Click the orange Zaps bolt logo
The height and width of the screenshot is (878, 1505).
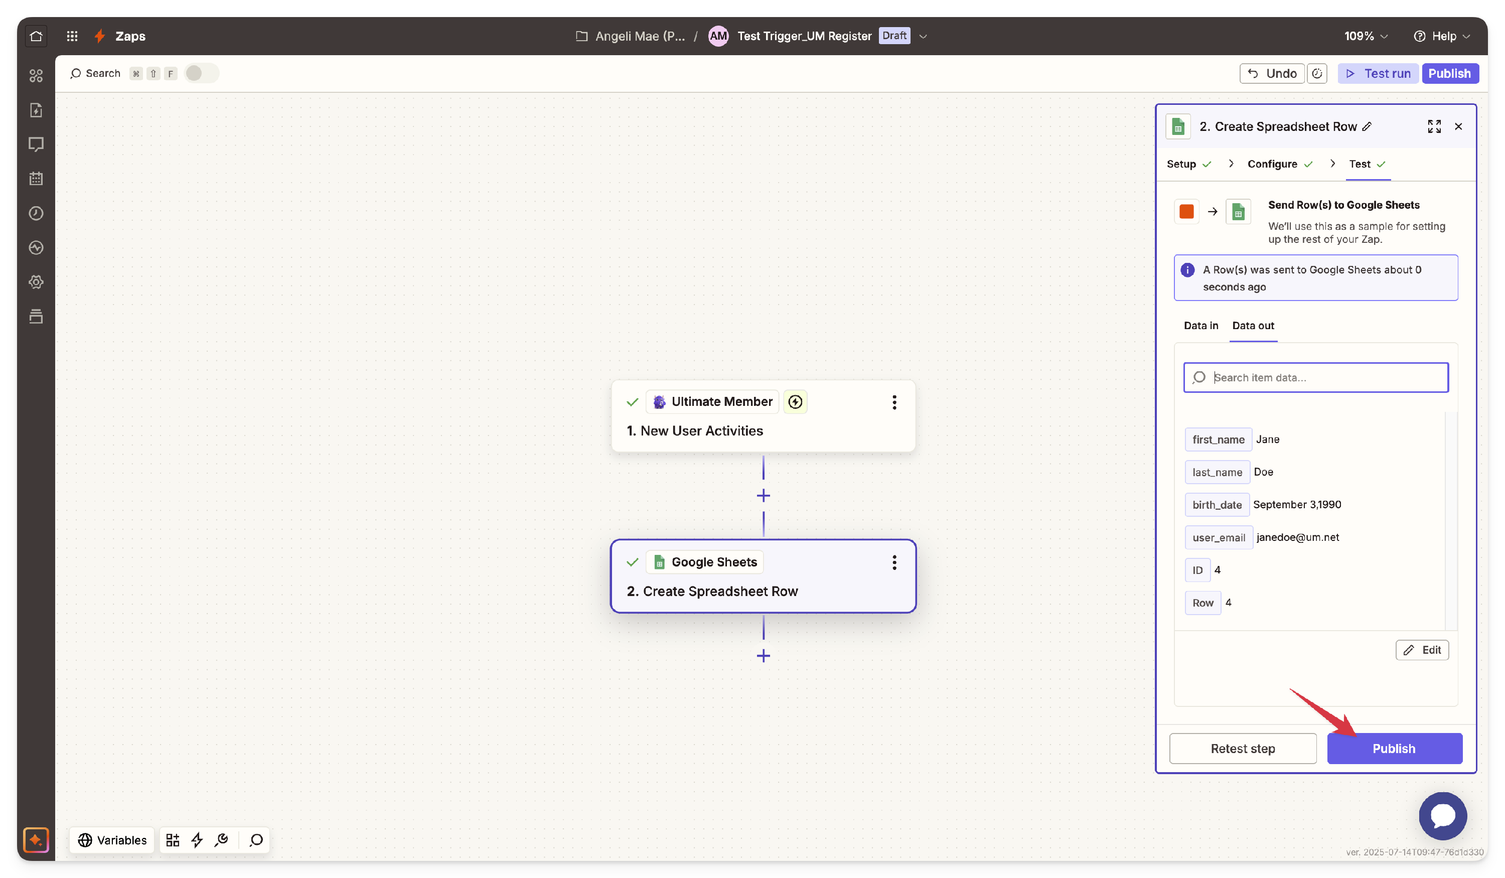tap(100, 36)
